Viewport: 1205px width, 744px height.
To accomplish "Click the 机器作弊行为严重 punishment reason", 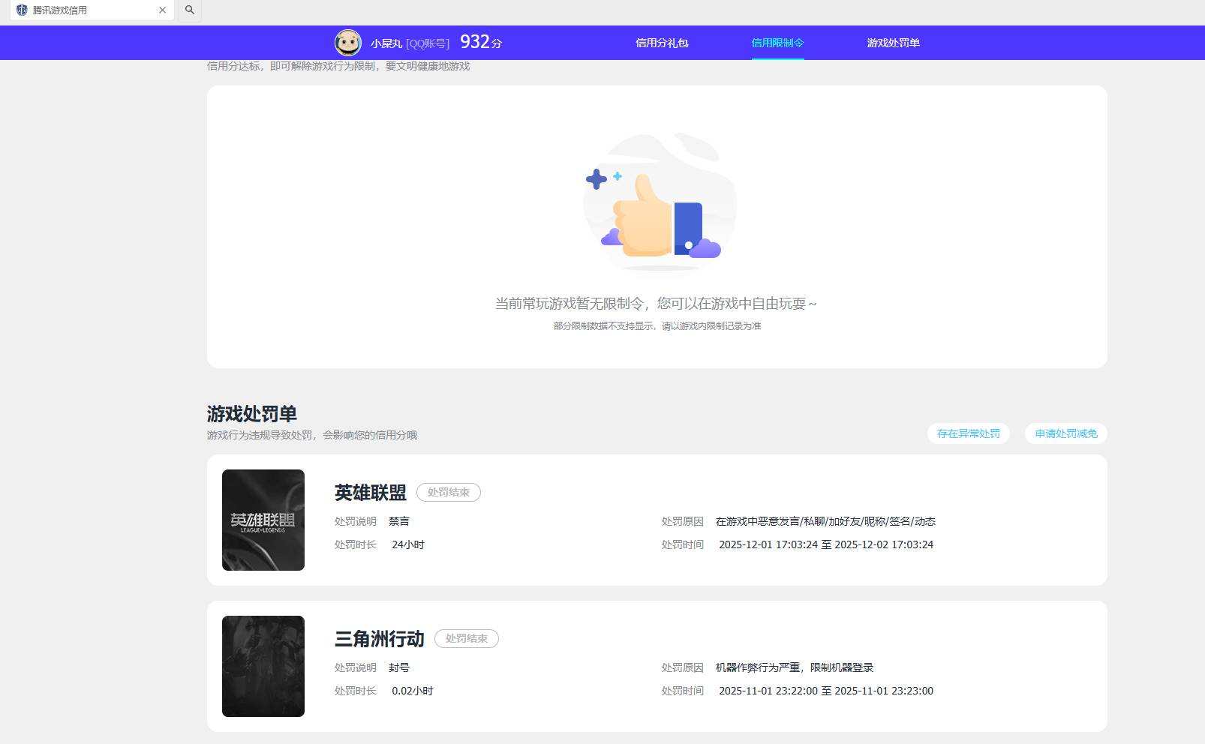I will pos(795,667).
